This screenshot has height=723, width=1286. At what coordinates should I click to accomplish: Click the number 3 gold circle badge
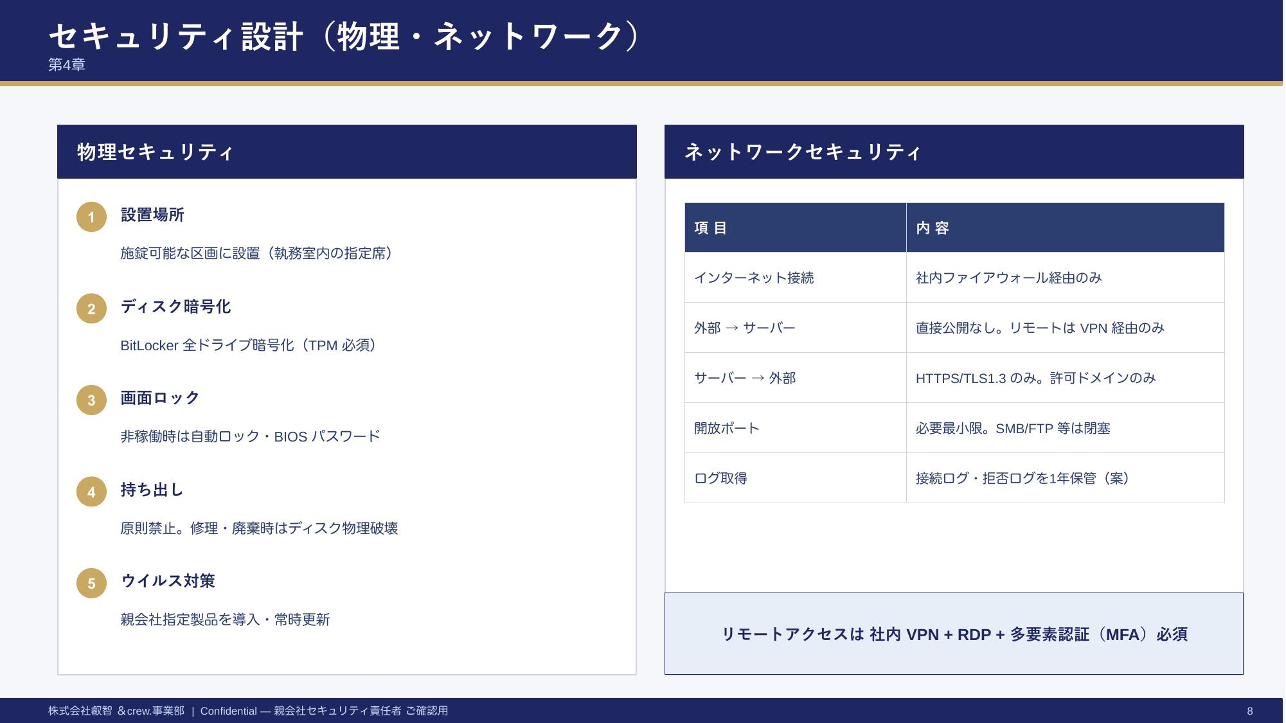pos(91,400)
